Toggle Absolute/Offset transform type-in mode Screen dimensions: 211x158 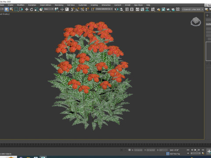pos(129,150)
